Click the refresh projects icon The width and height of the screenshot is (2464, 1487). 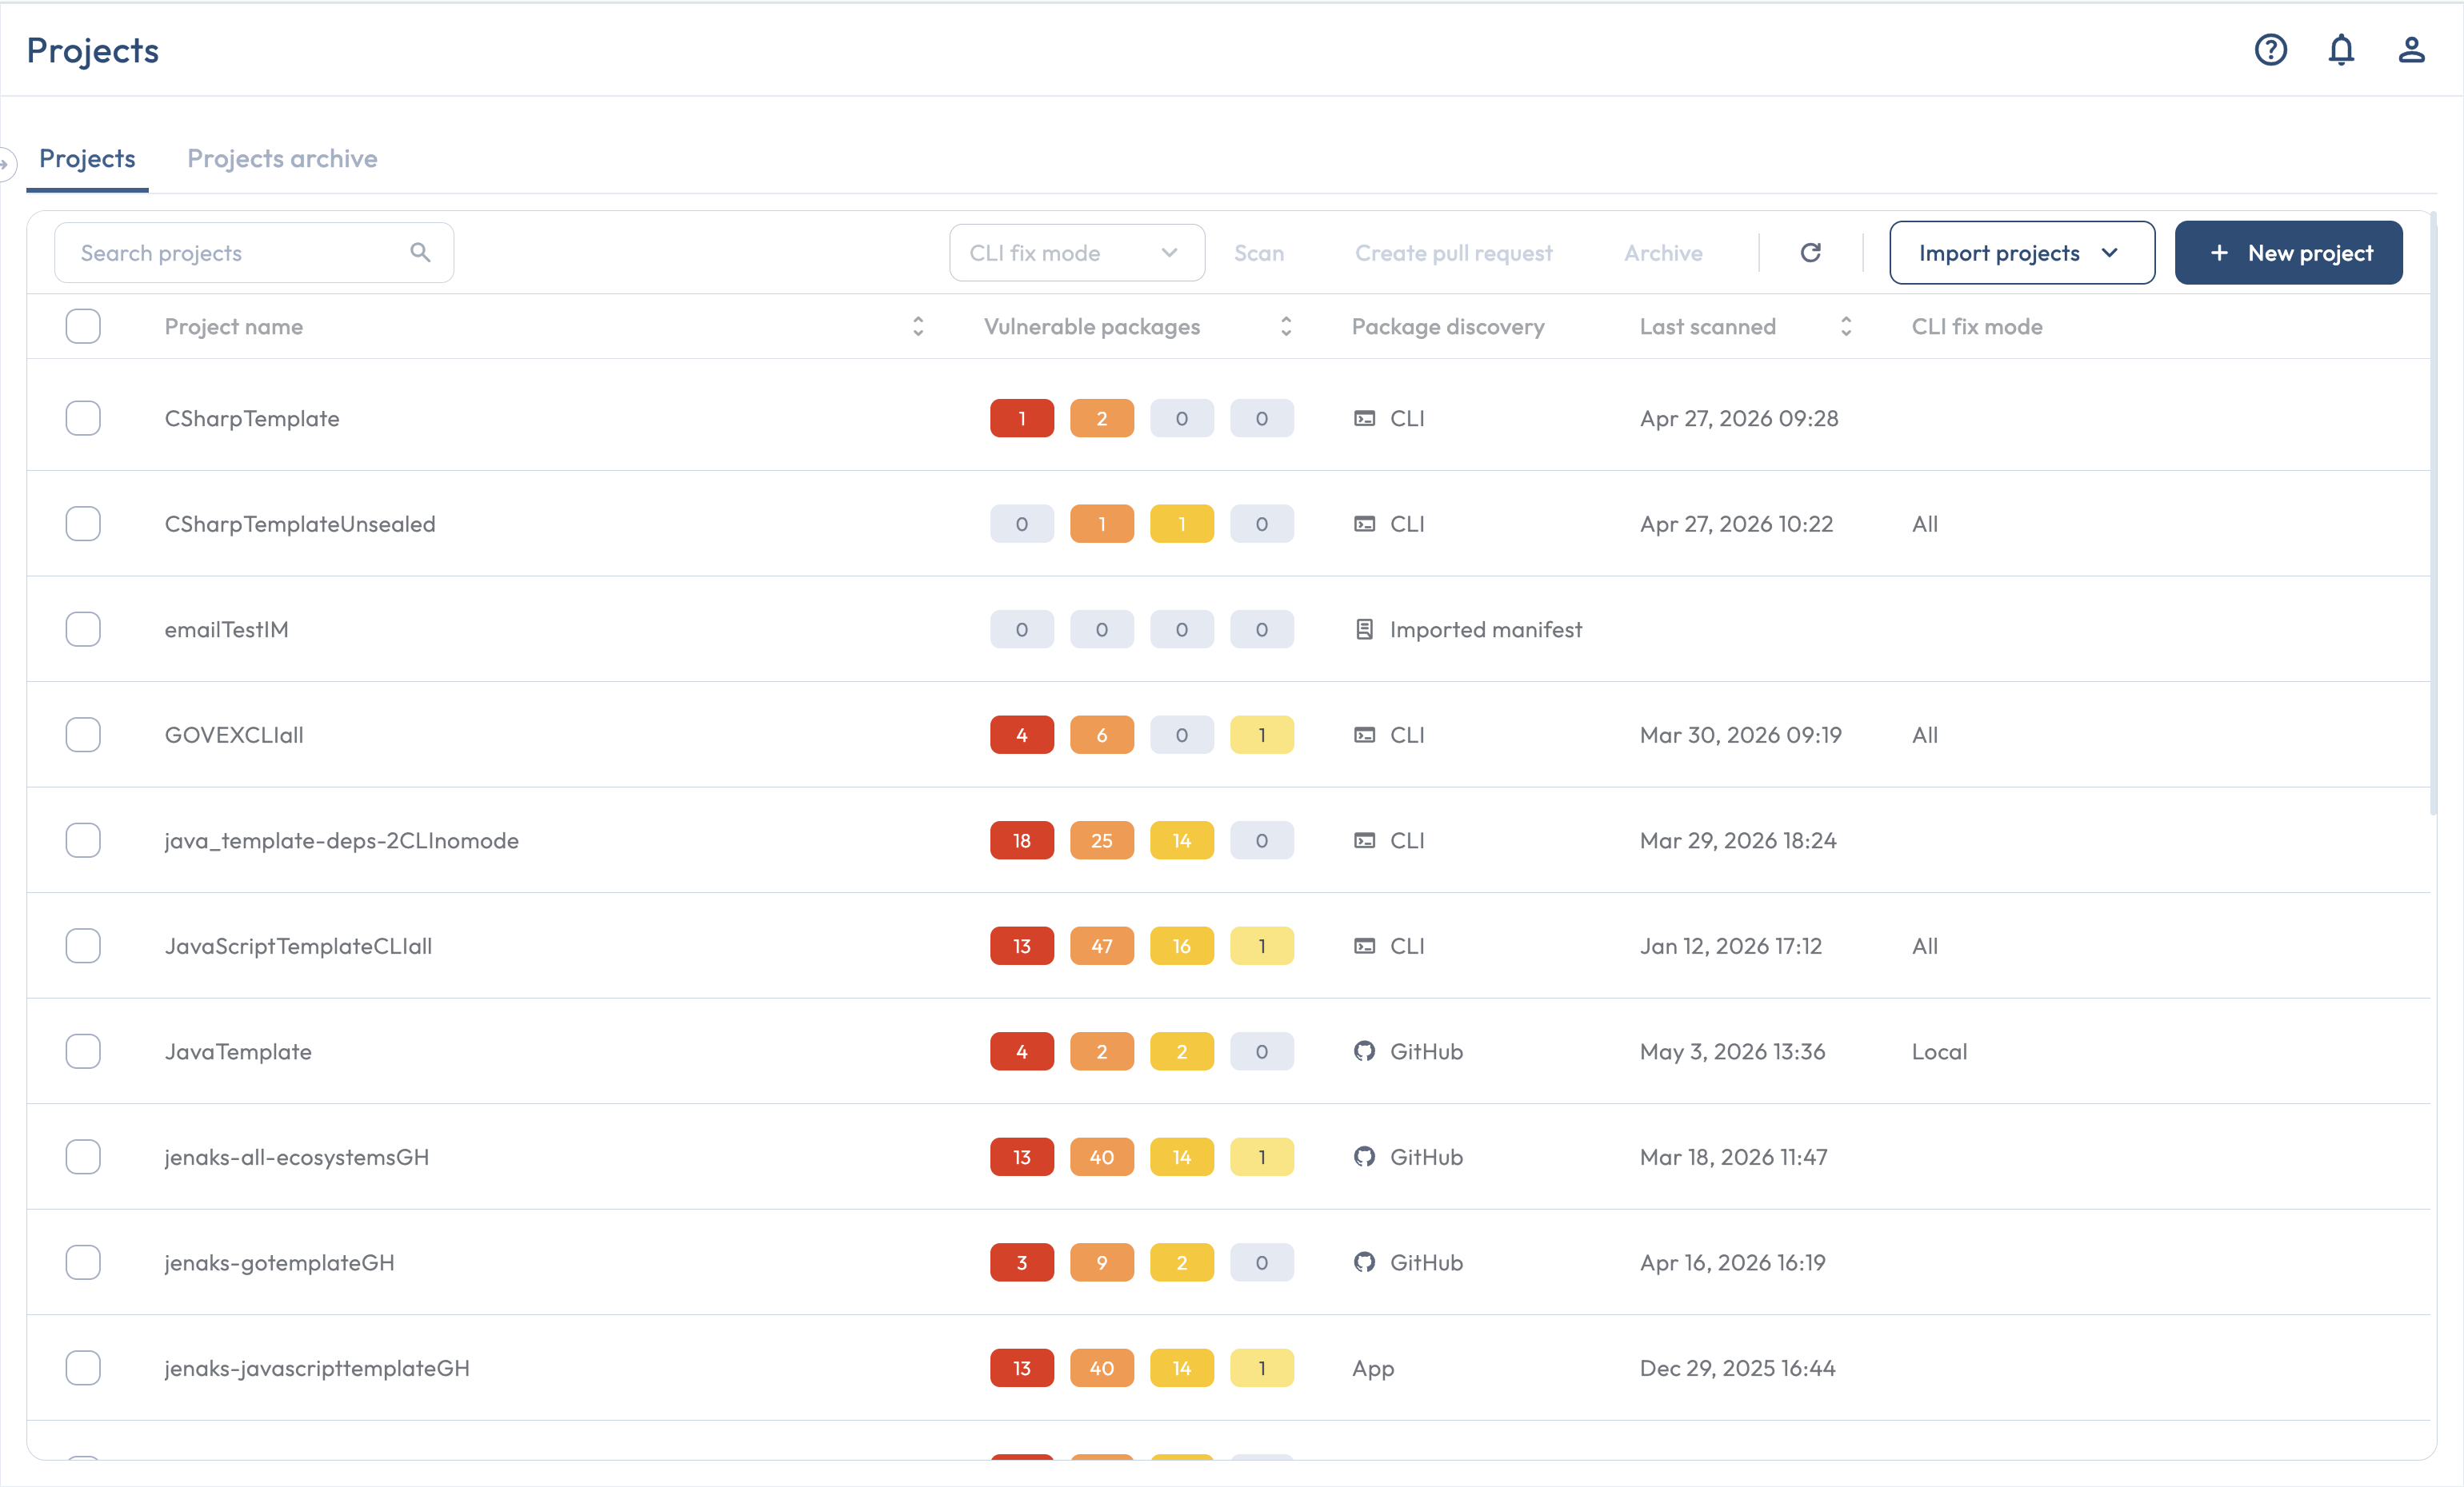[x=1810, y=253]
